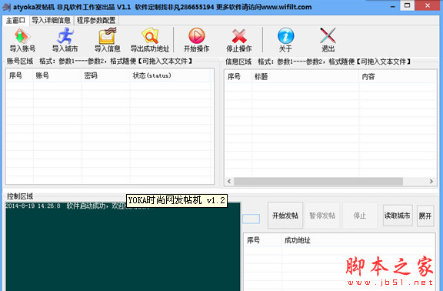Click 账号 column header in account list
Viewport: 443px width, 291px height.
pyautogui.click(x=58, y=75)
